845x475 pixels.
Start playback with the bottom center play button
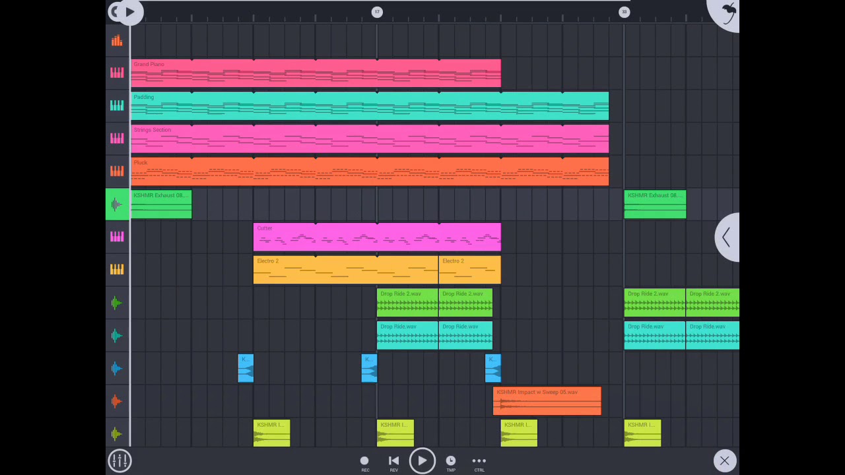click(422, 460)
